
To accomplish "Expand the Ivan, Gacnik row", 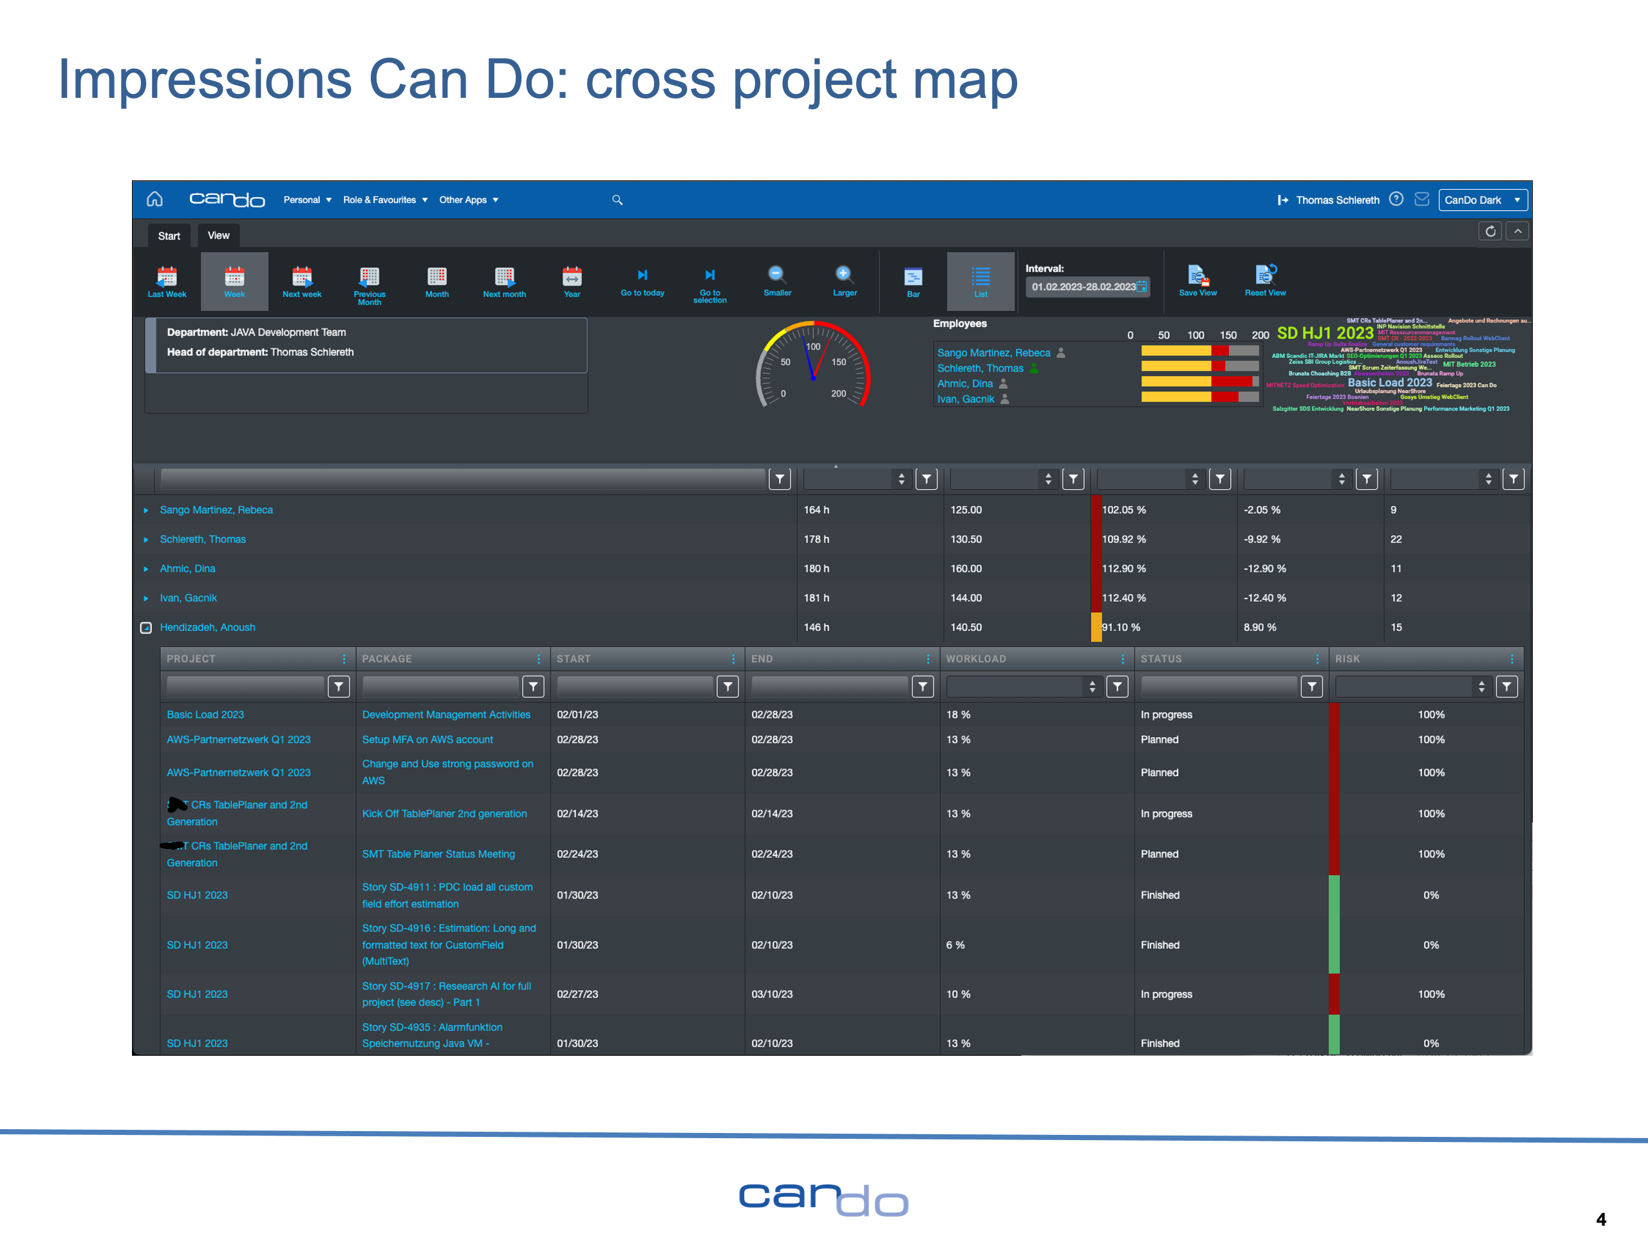I will [146, 598].
